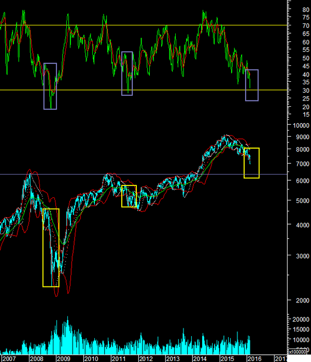311x362 pixels.
Task: Select the tall yellow box over the 2008 crash
Action: (x=51, y=248)
